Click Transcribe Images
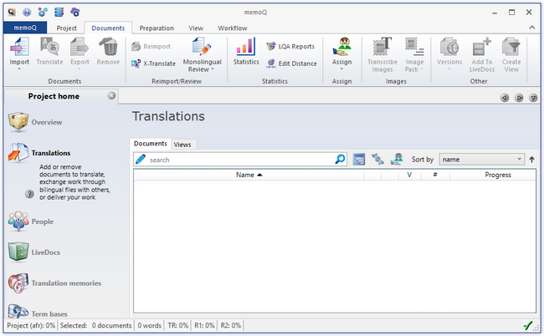Screen dimensions: 544x336 tap(382, 54)
